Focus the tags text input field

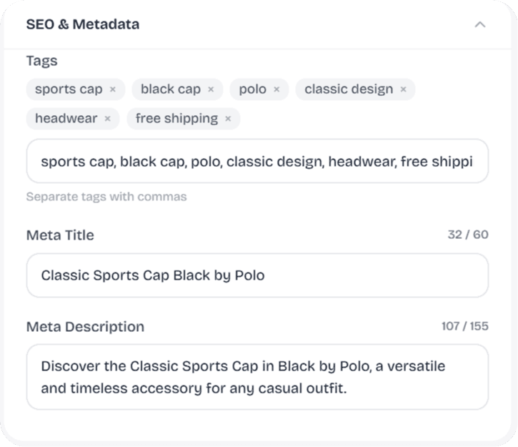coord(257,162)
